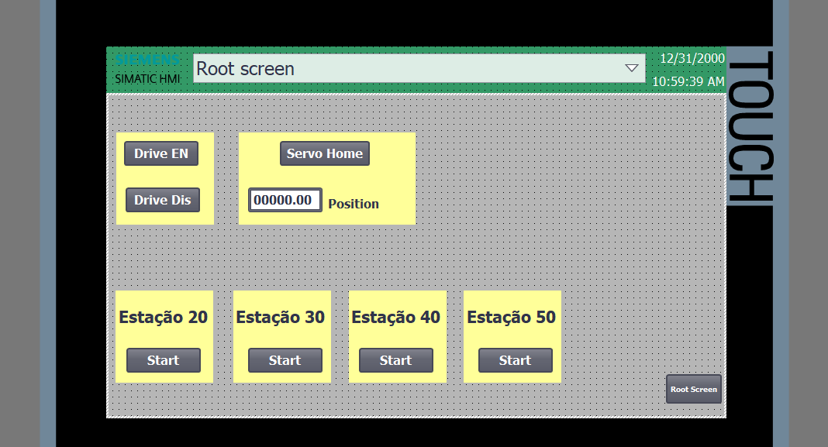Start Estação 40
The image size is (828, 447).
[396, 360]
